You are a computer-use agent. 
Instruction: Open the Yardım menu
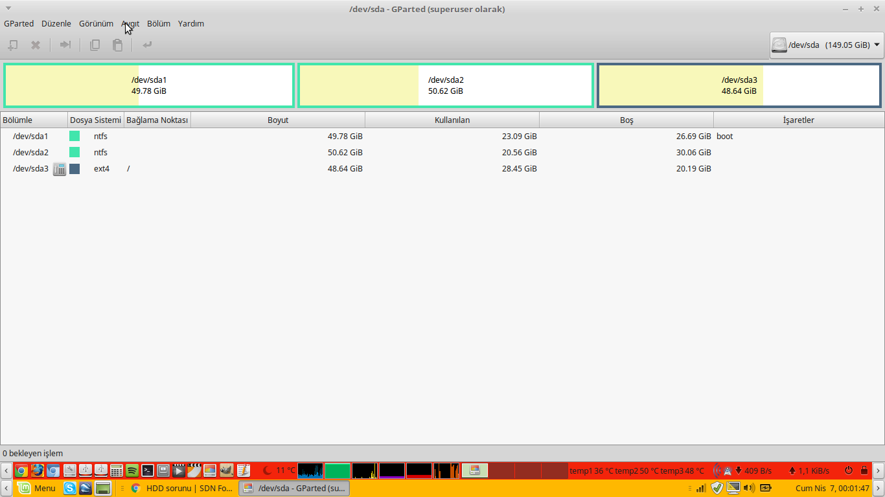(x=191, y=23)
